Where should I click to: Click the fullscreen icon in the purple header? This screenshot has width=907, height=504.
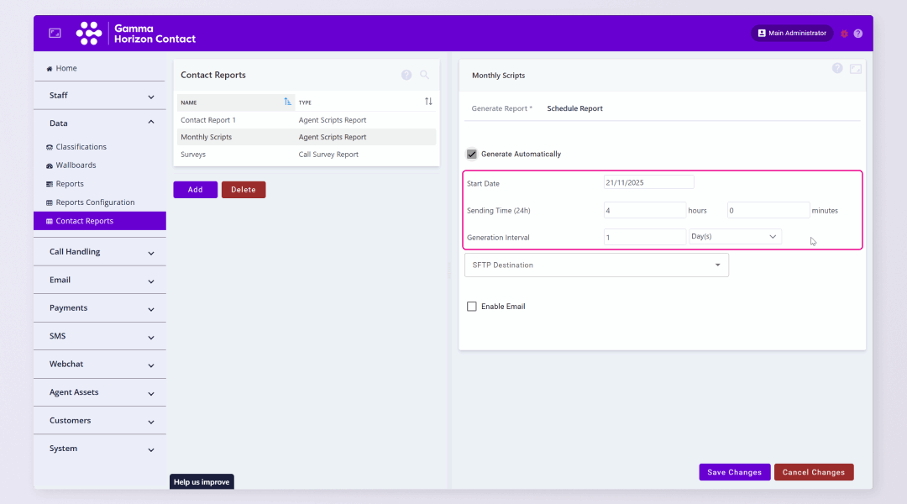pyautogui.click(x=55, y=33)
